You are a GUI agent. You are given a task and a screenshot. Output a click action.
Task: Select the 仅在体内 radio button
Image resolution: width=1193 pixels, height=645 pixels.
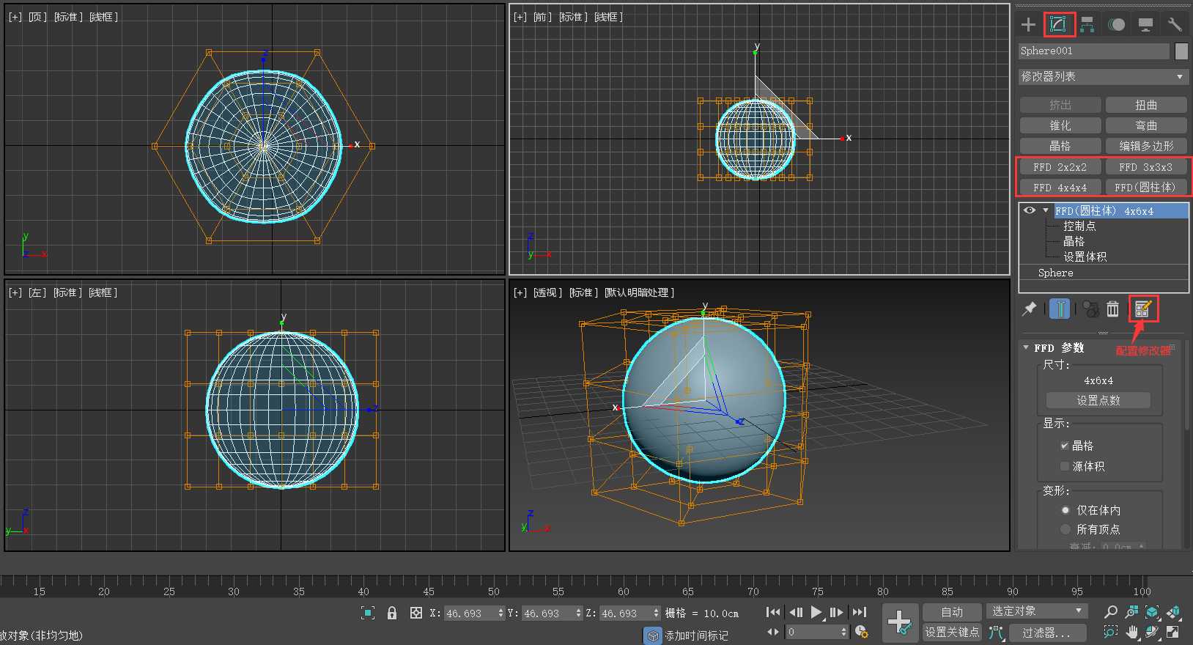click(1065, 510)
